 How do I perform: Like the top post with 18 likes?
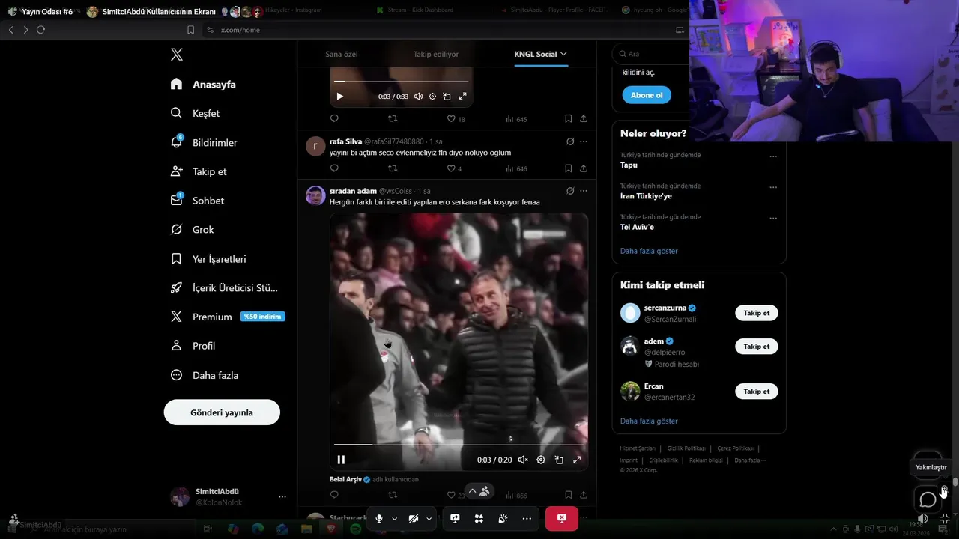[451, 118]
